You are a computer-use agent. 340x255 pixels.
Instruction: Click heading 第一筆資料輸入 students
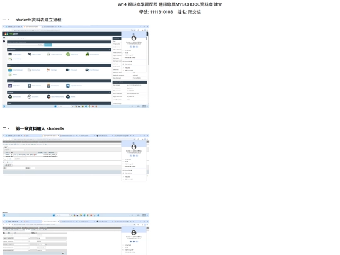click(40, 128)
